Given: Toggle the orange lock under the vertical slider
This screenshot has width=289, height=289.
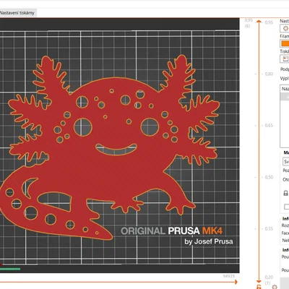Looking at the screenshot, I should pos(259,287).
